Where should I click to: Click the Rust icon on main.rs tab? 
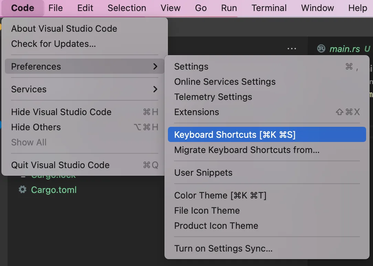(x=321, y=49)
